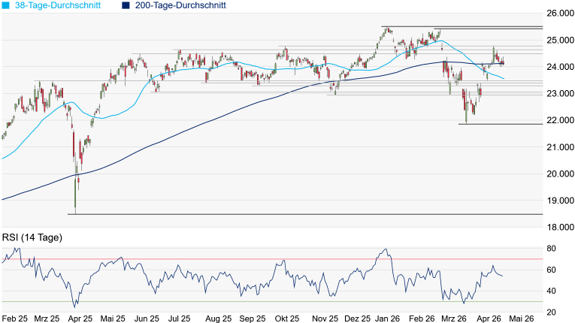
Task: Select the RSI 20 scale label
Action: [x=552, y=312]
